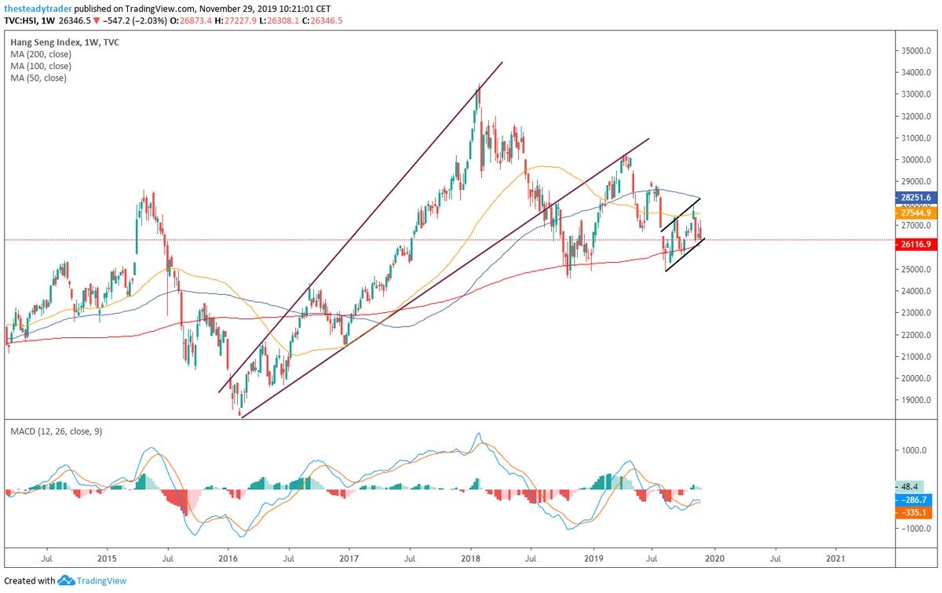Click the 35000.0 price axis tick
This screenshot has height=593, width=942.
[x=916, y=51]
